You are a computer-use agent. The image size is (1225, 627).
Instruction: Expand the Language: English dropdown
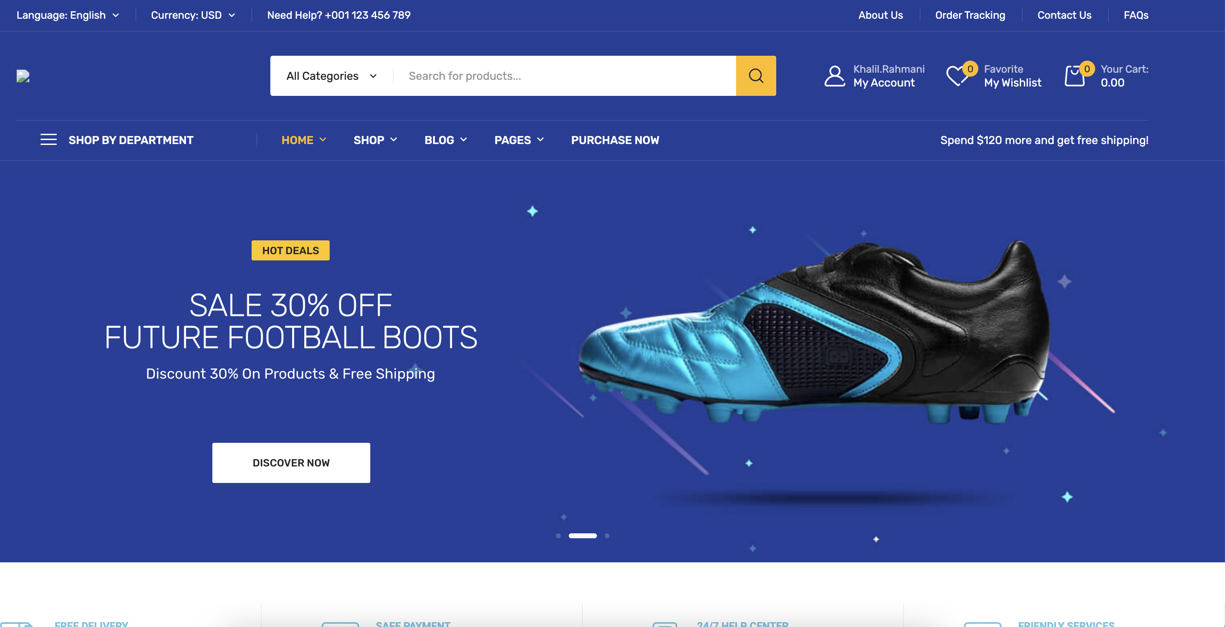[x=67, y=15]
